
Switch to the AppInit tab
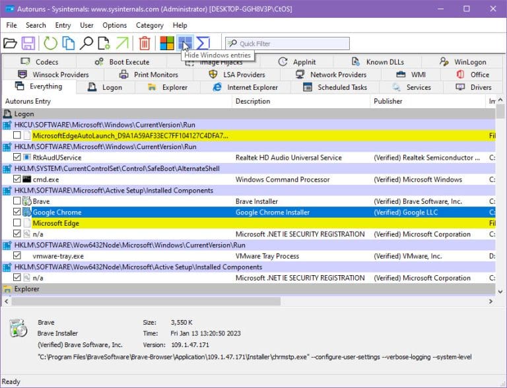297,62
